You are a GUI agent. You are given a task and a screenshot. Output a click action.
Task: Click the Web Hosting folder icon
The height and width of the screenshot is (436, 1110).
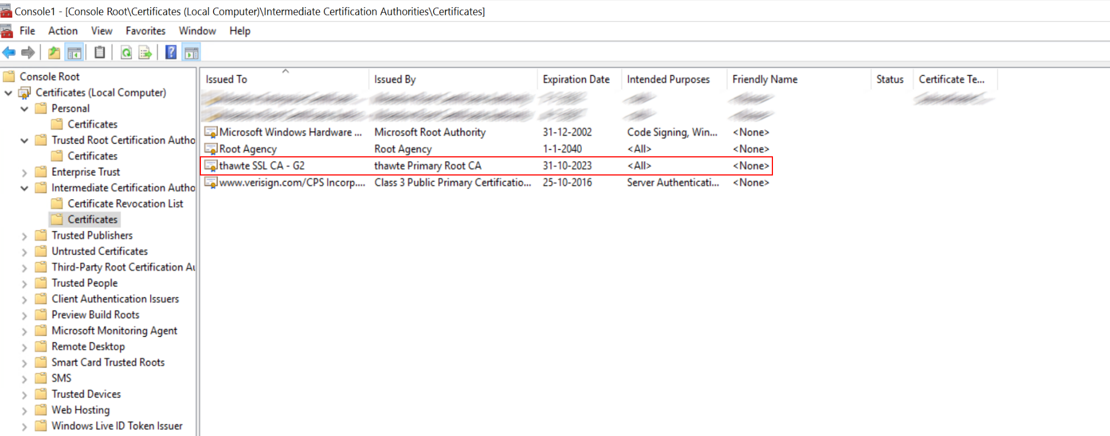click(x=41, y=410)
